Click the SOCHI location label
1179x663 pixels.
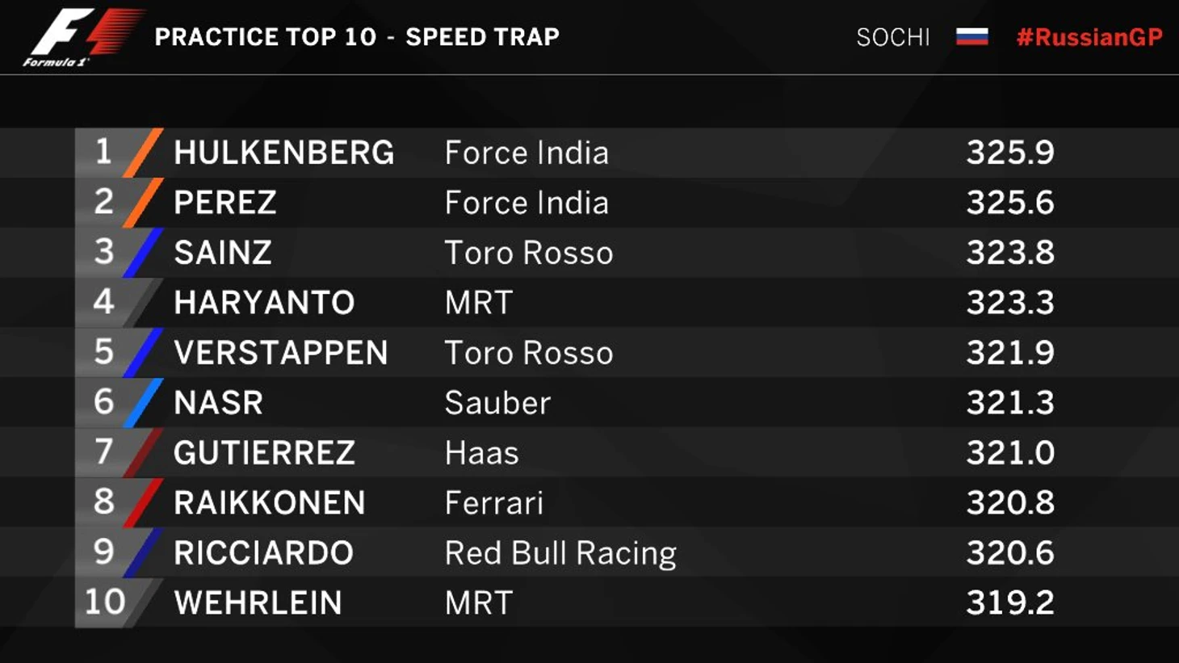(893, 37)
